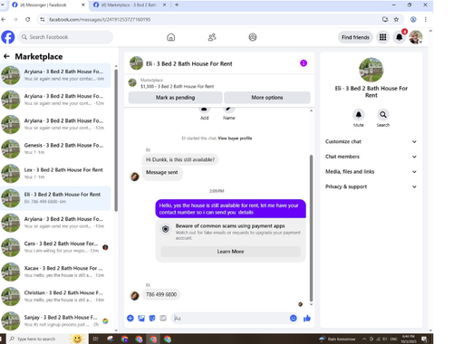Reload the page in browser
The width and height of the screenshot is (453, 344).
click(x=27, y=19)
